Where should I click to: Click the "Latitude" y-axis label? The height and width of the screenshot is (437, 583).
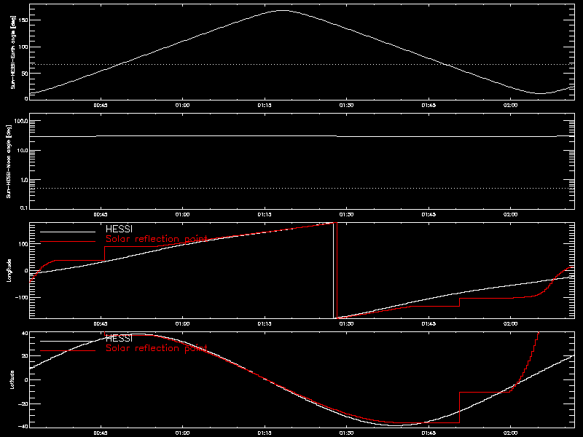tap(12, 379)
